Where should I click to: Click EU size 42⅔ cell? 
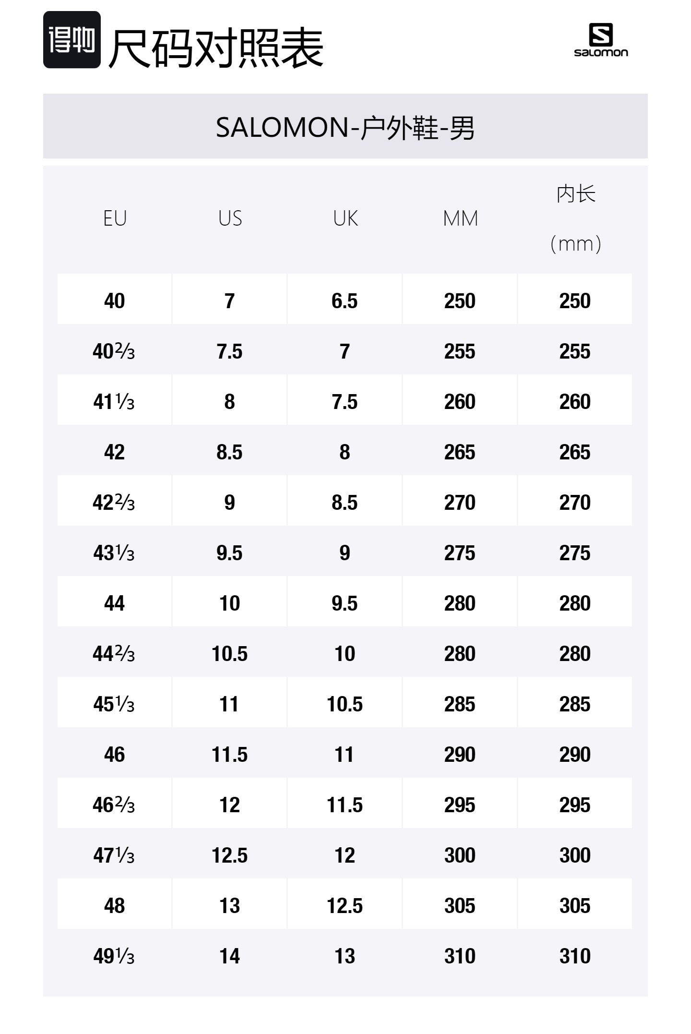pyautogui.click(x=114, y=503)
